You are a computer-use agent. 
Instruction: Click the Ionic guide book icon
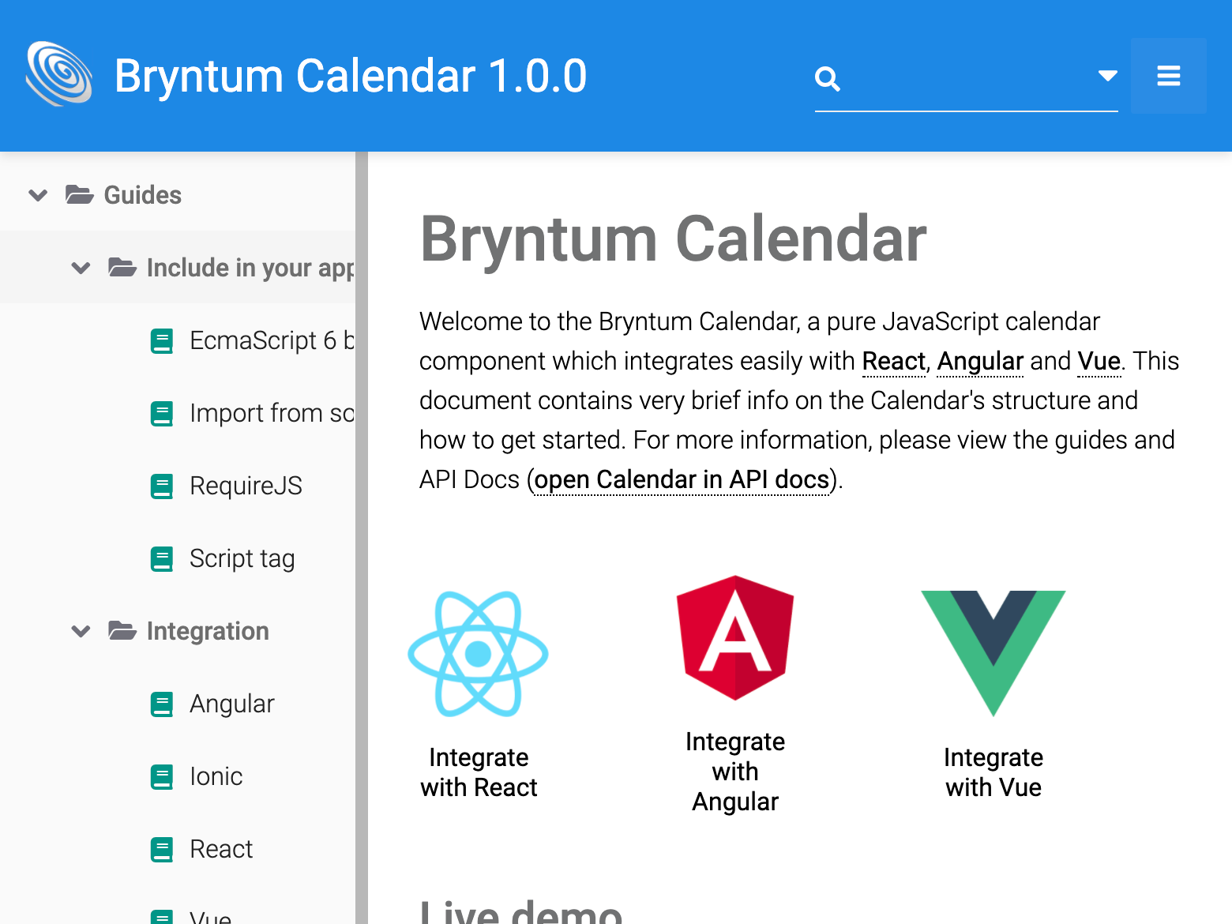pos(162,777)
